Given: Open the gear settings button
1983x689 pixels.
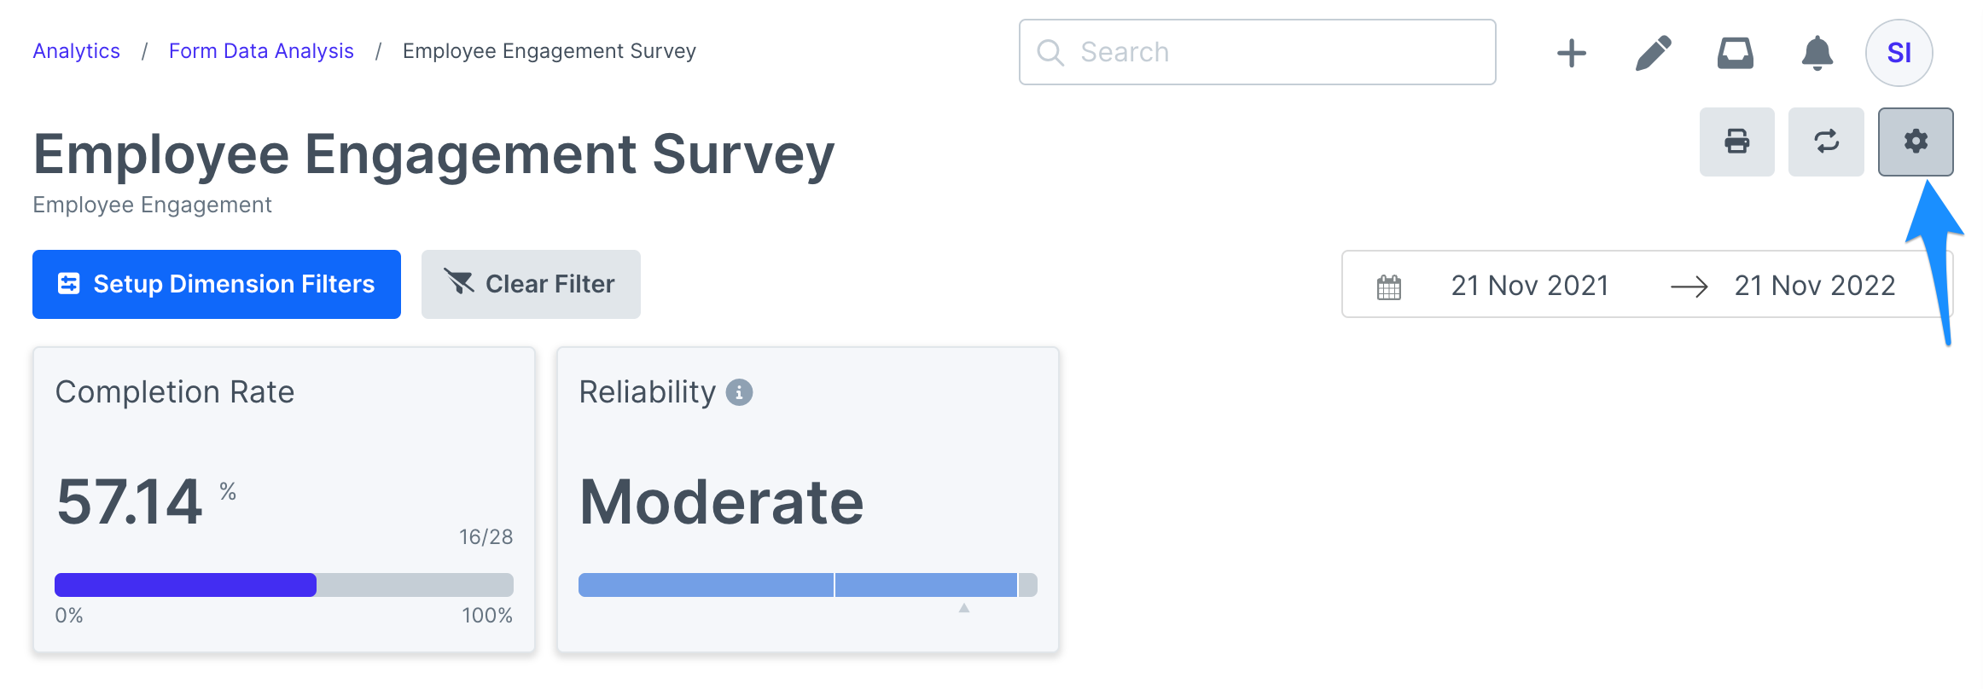Looking at the screenshot, I should click(1916, 142).
